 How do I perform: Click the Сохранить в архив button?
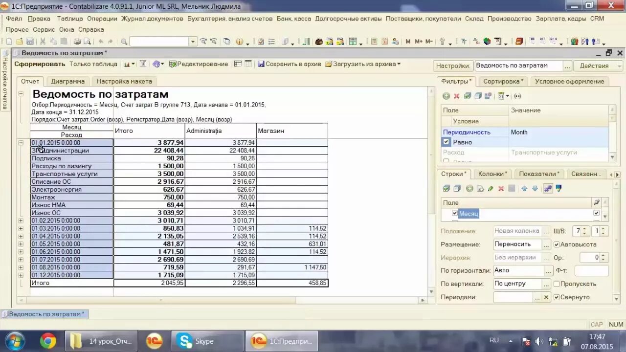(290, 64)
